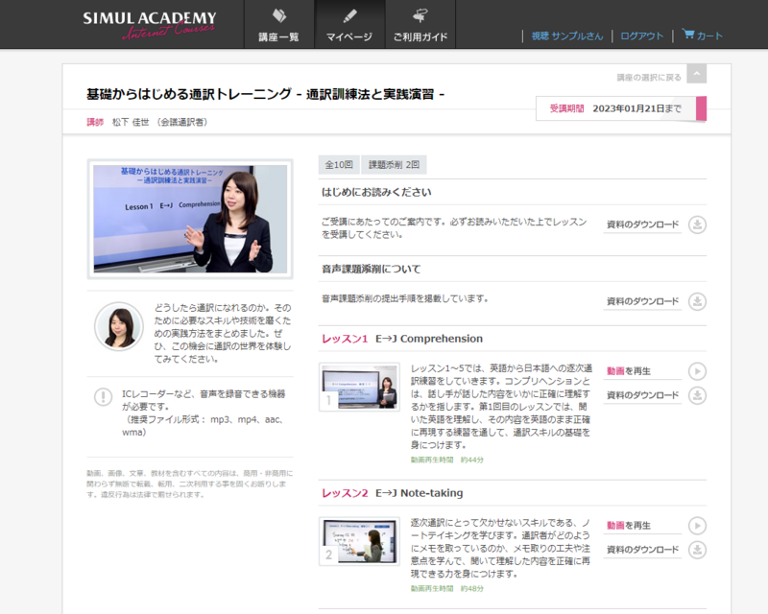768x614 pixels.
Task: Select the 全10回 tag
Action: point(339,164)
